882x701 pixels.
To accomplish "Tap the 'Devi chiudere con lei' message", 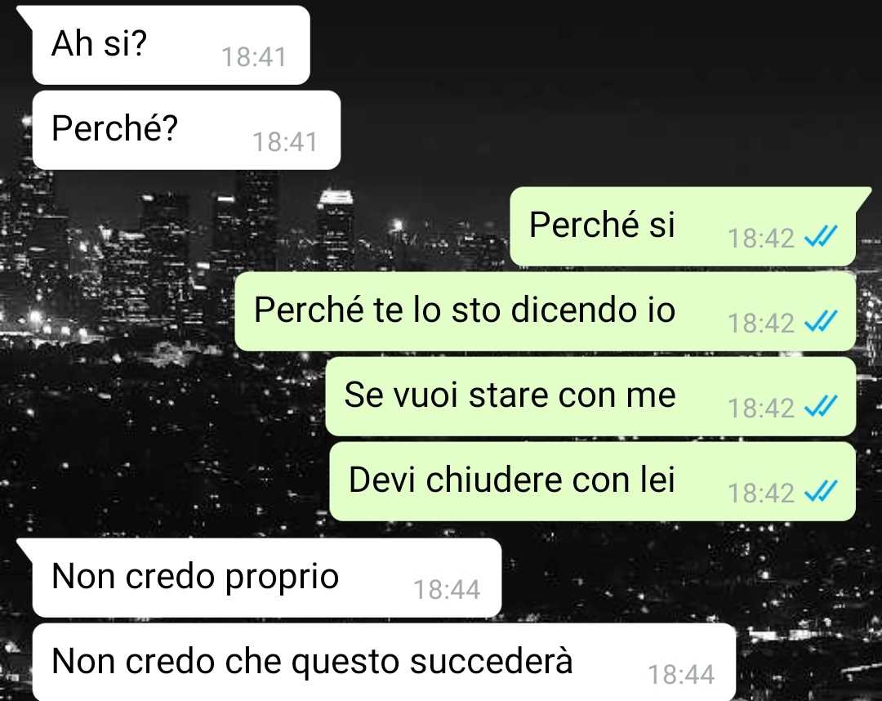I will tap(592, 481).
